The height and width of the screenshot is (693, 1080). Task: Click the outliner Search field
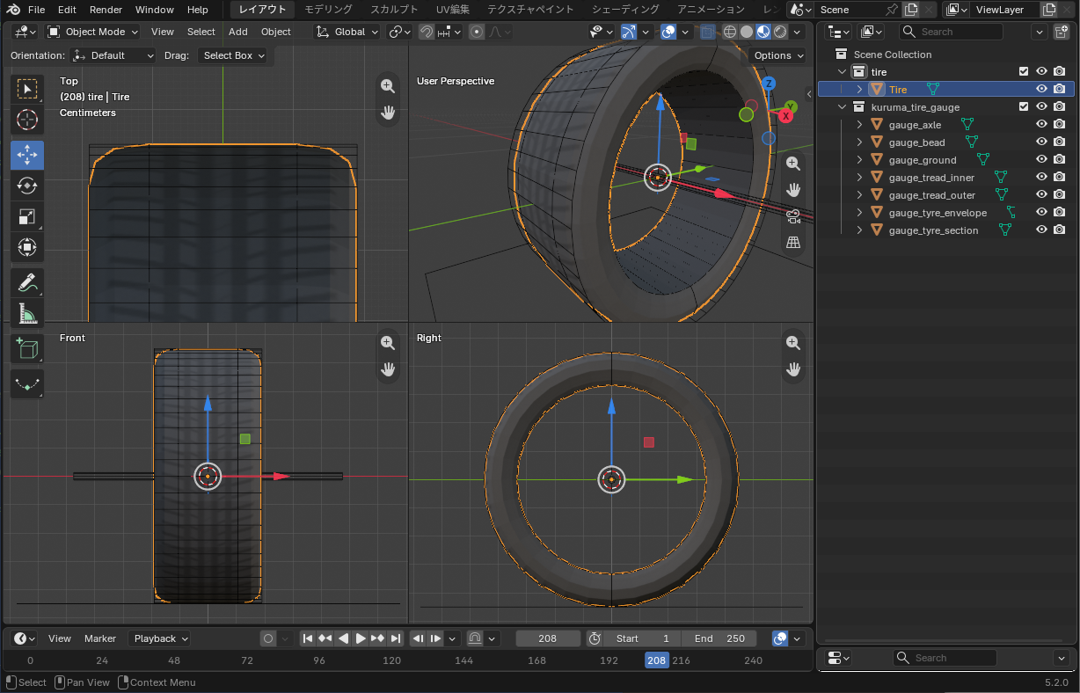(x=951, y=32)
